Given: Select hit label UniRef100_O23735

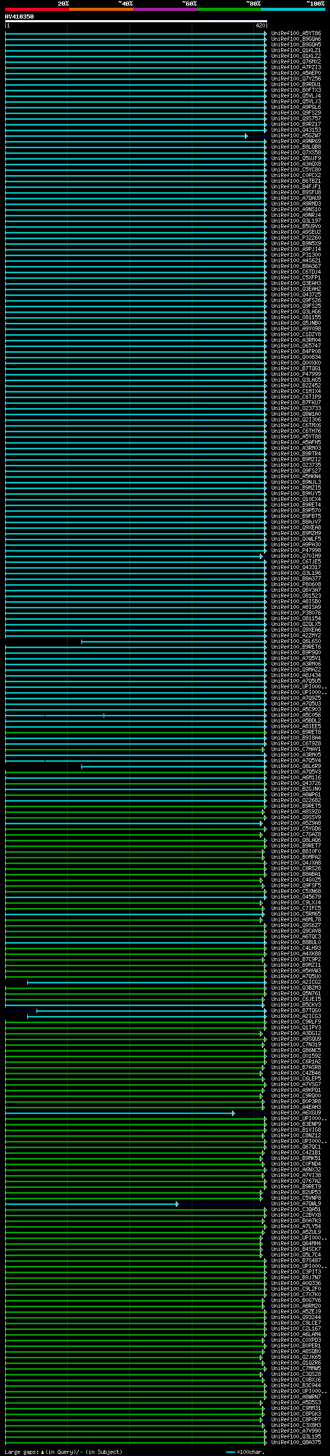Looking at the screenshot, I should pos(296,465).
